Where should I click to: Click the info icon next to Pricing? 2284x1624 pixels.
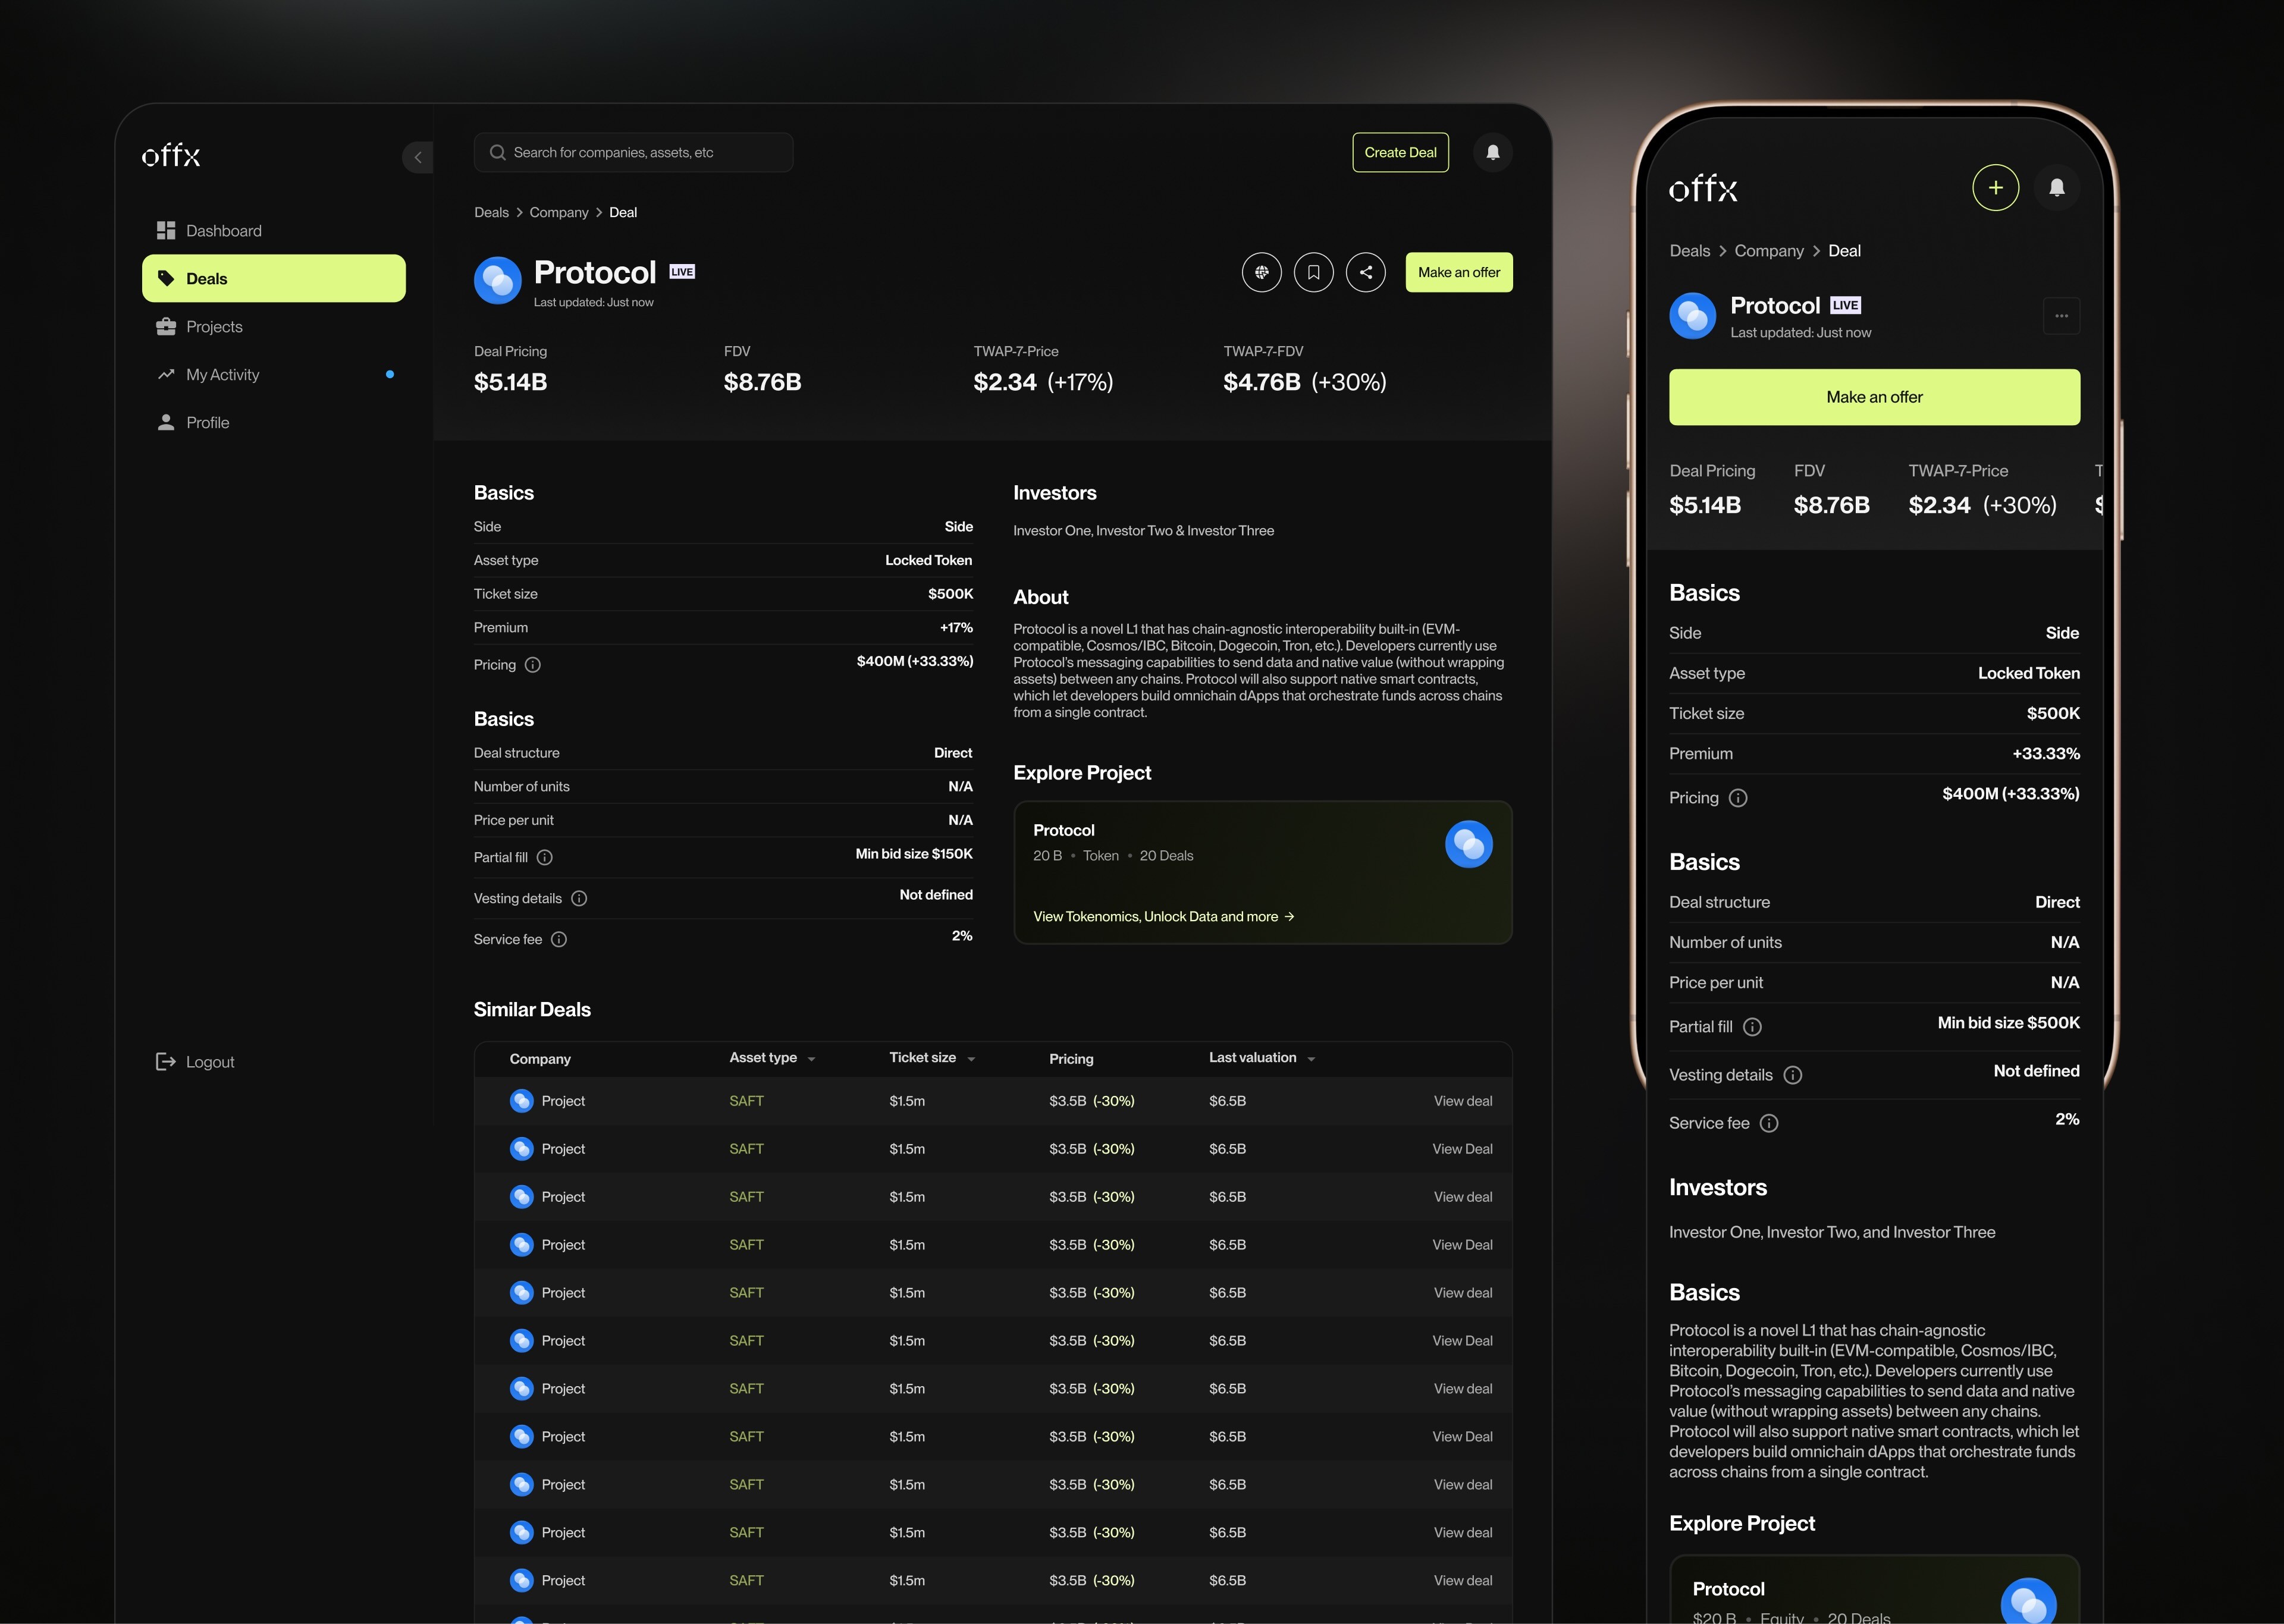pyautogui.click(x=533, y=665)
